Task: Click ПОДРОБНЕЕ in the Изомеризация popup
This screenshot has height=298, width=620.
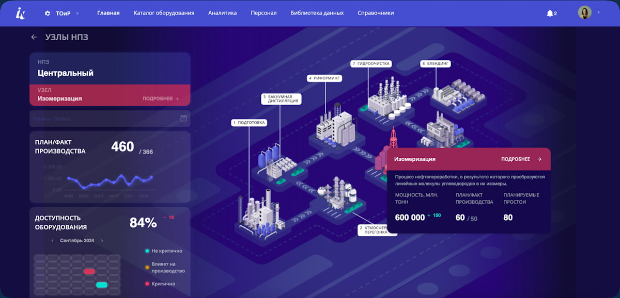Action: pyautogui.click(x=515, y=159)
